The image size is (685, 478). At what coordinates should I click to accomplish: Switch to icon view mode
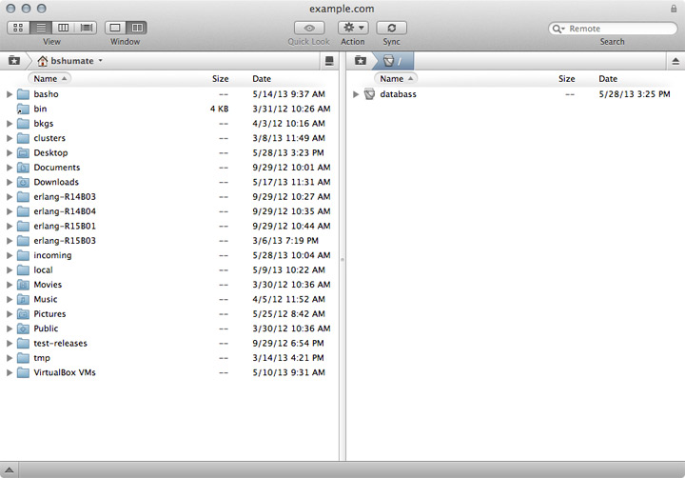click(18, 29)
